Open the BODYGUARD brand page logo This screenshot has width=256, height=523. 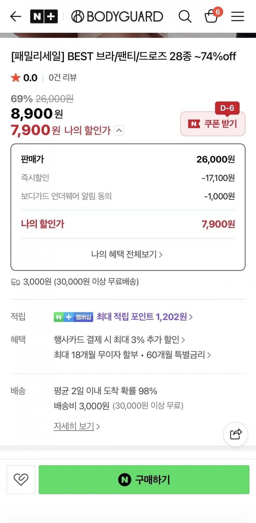tap(117, 16)
